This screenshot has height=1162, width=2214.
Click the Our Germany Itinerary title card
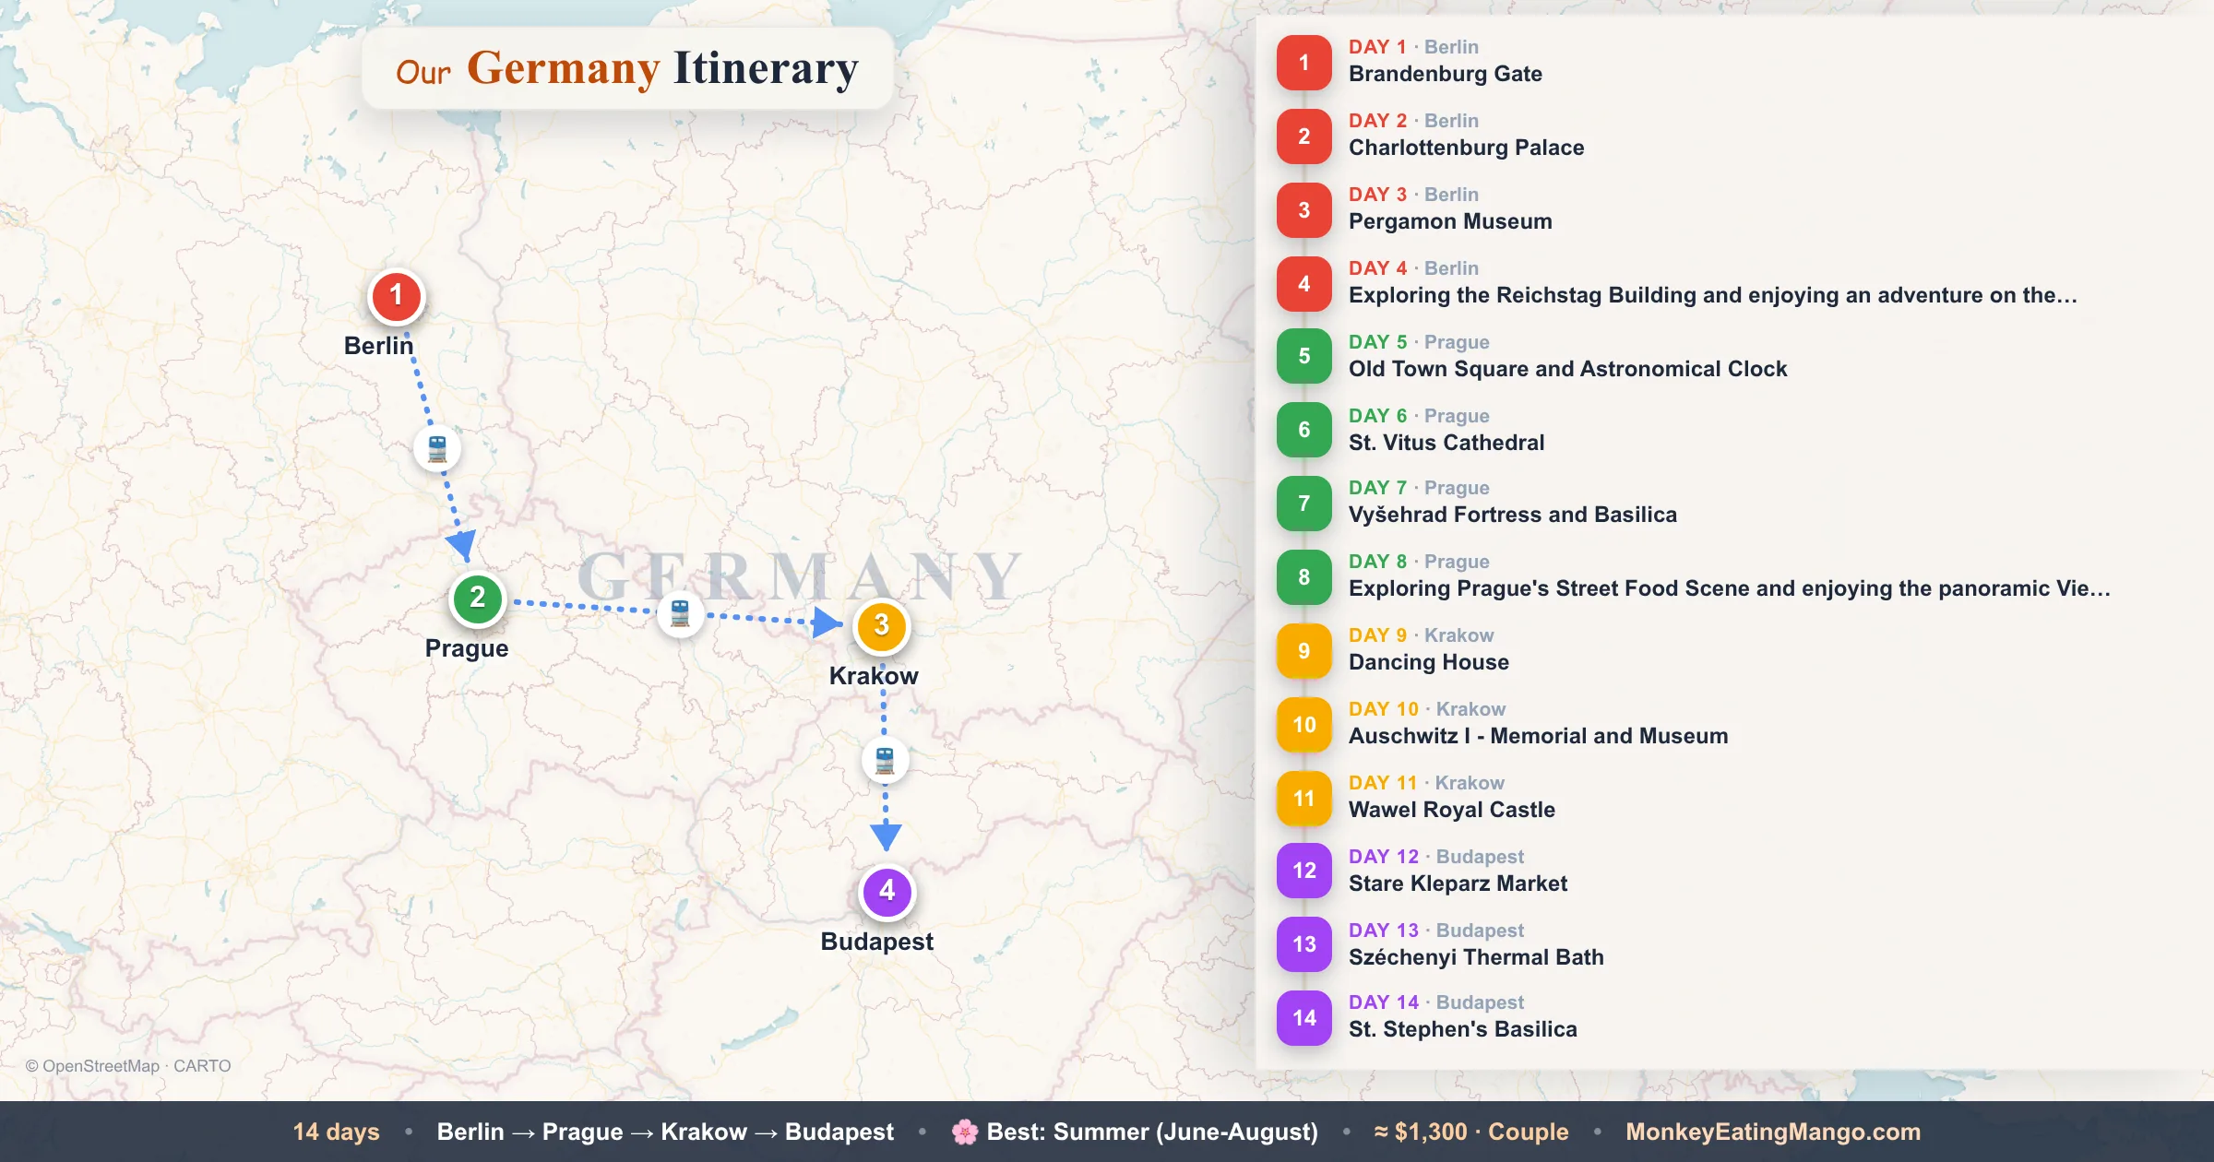pyautogui.click(x=627, y=69)
